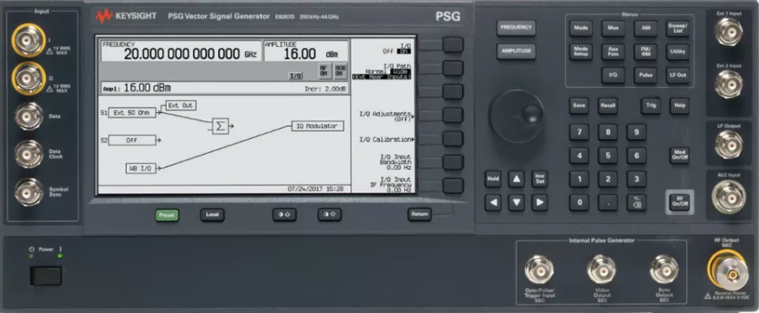Open the Sweep/List menu
Image resolution: width=759 pixels, height=313 pixels.
[677, 28]
